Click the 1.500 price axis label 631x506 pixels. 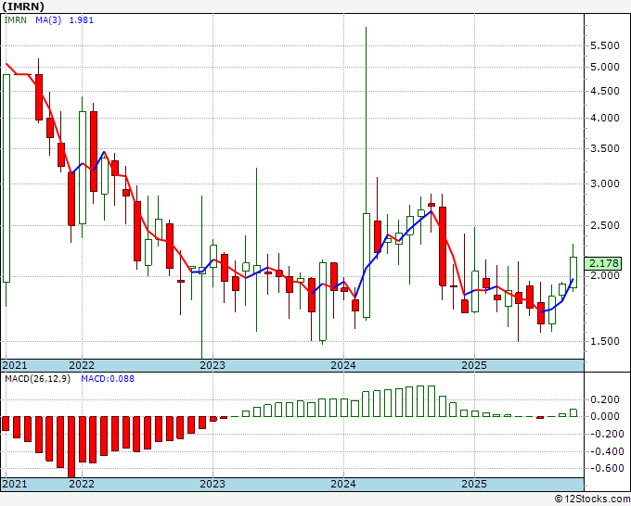[x=604, y=341]
